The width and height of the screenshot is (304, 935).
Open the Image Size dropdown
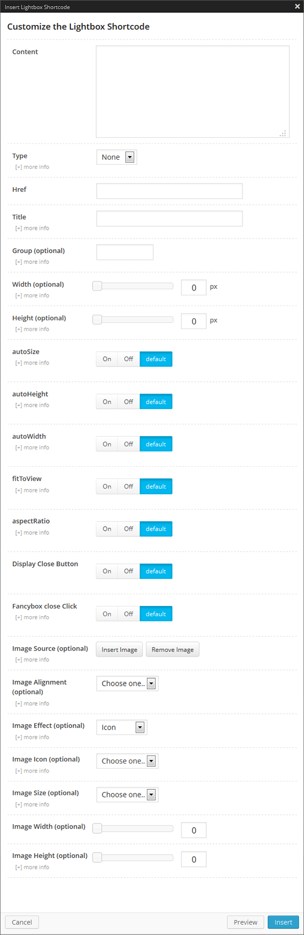click(x=127, y=795)
